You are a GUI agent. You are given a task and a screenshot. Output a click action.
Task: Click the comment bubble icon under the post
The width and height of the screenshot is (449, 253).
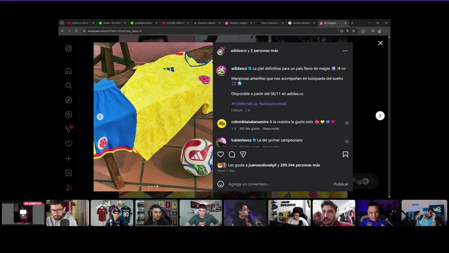(232, 154)
